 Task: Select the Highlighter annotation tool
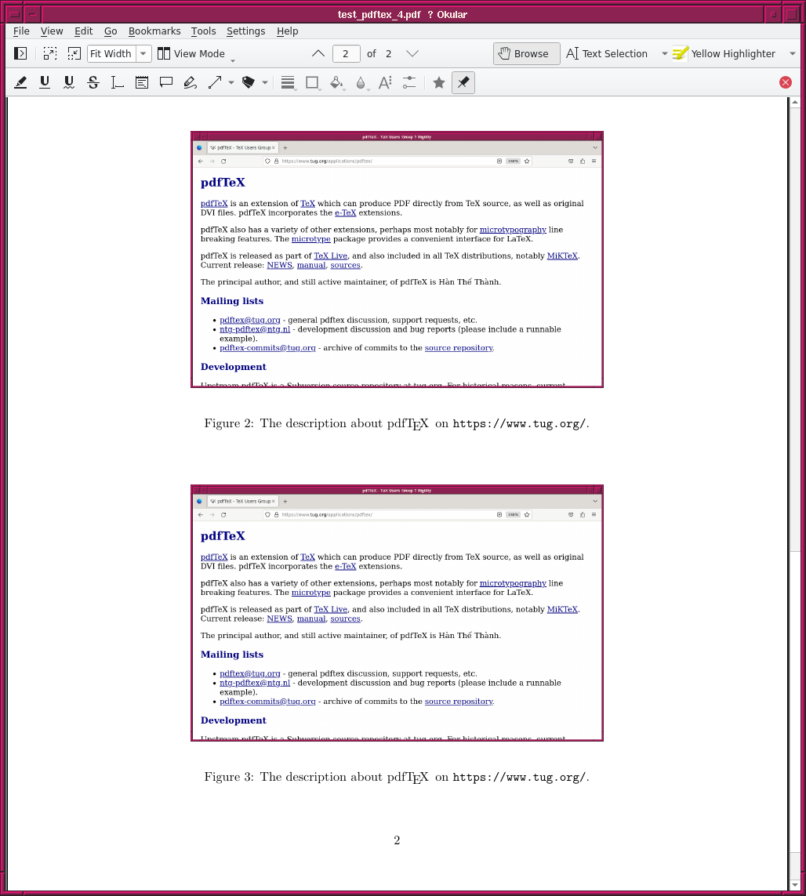[x=21, y=82]
